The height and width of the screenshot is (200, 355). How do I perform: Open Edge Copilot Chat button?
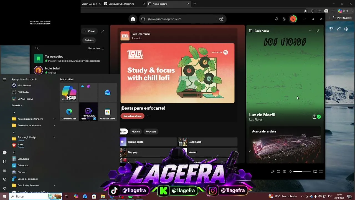click(343, 11)
